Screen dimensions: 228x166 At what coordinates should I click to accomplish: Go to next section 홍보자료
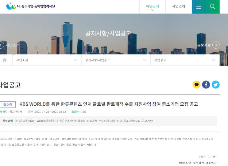(204, 45)
